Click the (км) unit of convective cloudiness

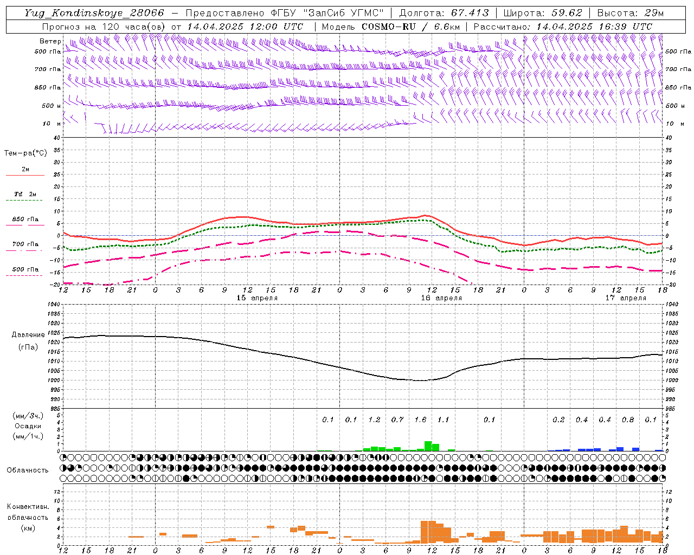pos(28,528)
